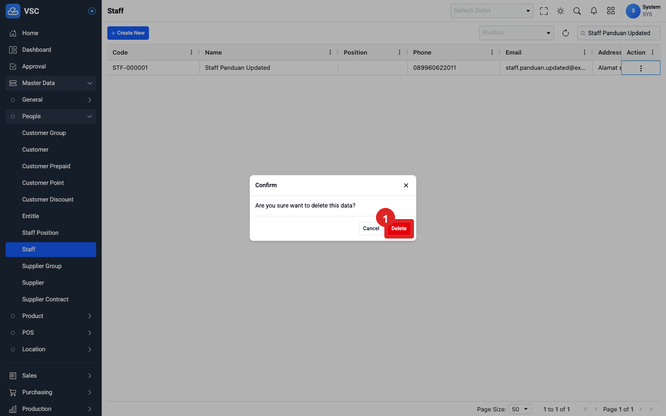The image size is (666, 416).
Task: Switch theme with sun icon
Action: click(x=561, y=11)
